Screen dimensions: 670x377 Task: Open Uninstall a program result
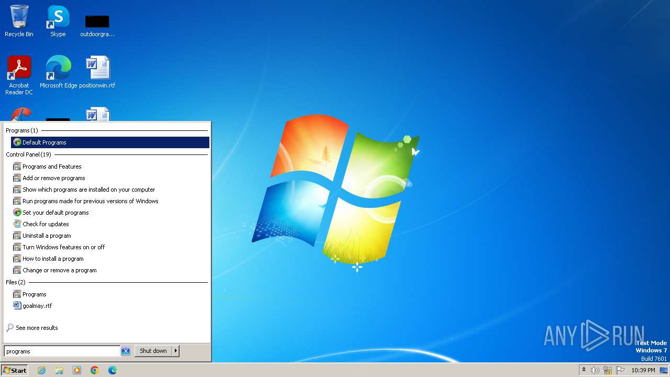point(110,236)
